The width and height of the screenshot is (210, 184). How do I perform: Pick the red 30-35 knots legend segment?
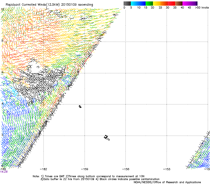[x=171, y=3]
